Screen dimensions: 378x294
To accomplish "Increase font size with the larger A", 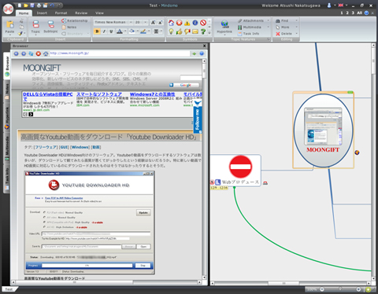I will (153, 23).
